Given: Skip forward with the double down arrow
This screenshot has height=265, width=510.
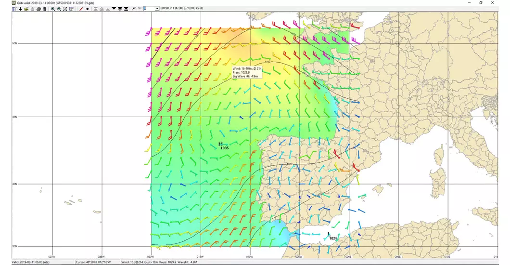Looking at the screenshot, I should tap(120, 9).
